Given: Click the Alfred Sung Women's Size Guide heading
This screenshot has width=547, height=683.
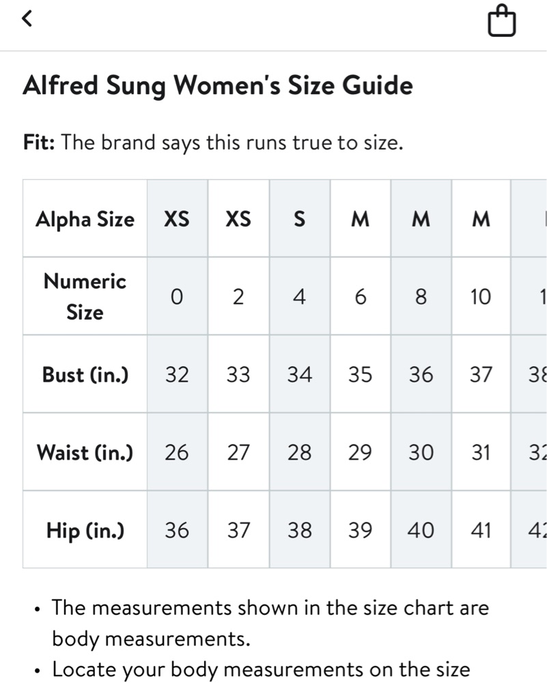Looking at the screenshot, I should 218,85.
